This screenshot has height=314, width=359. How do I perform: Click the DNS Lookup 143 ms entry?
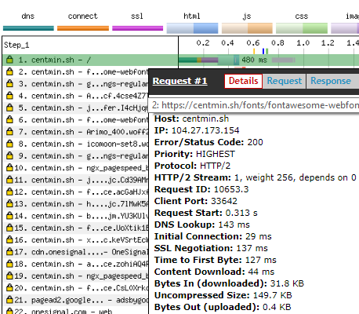202,225
